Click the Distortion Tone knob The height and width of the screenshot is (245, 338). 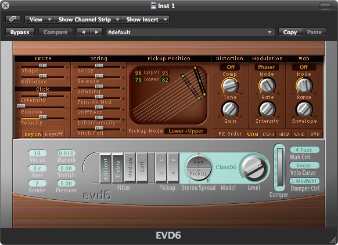[230, 86]
